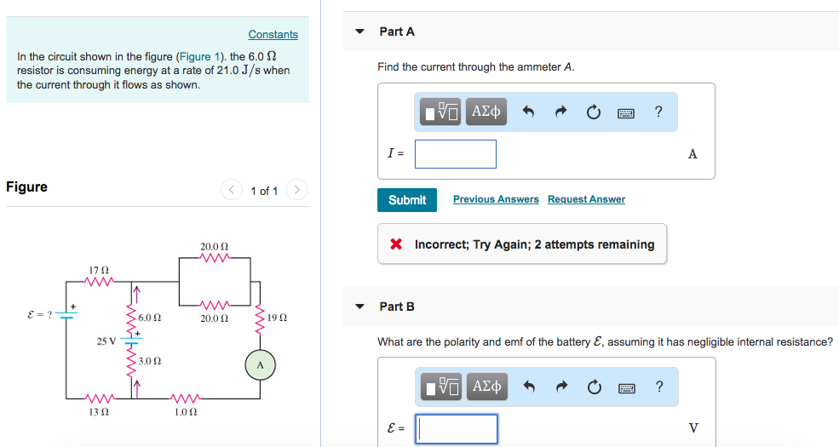Screen dimensions: 839x447
Task: Click the current I answer field
Action: tap(456, 154)
